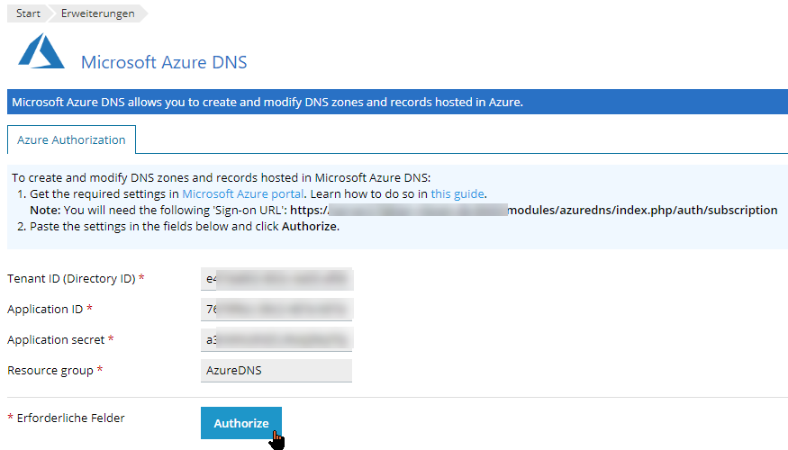Click the 'Tenant ID (Directory ID)' label

(x=71, y=279)
